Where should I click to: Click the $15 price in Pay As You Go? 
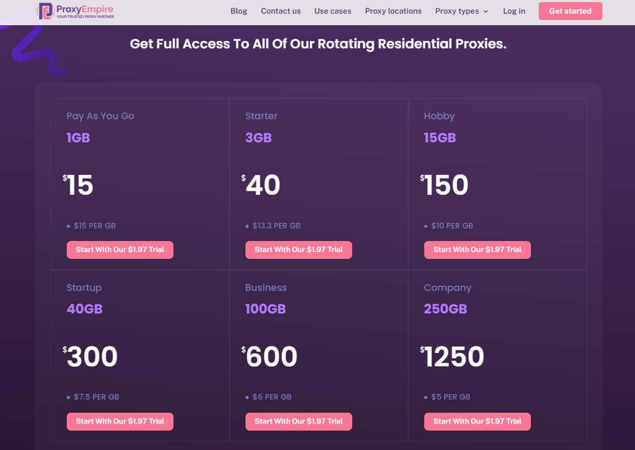click(79, 185)
